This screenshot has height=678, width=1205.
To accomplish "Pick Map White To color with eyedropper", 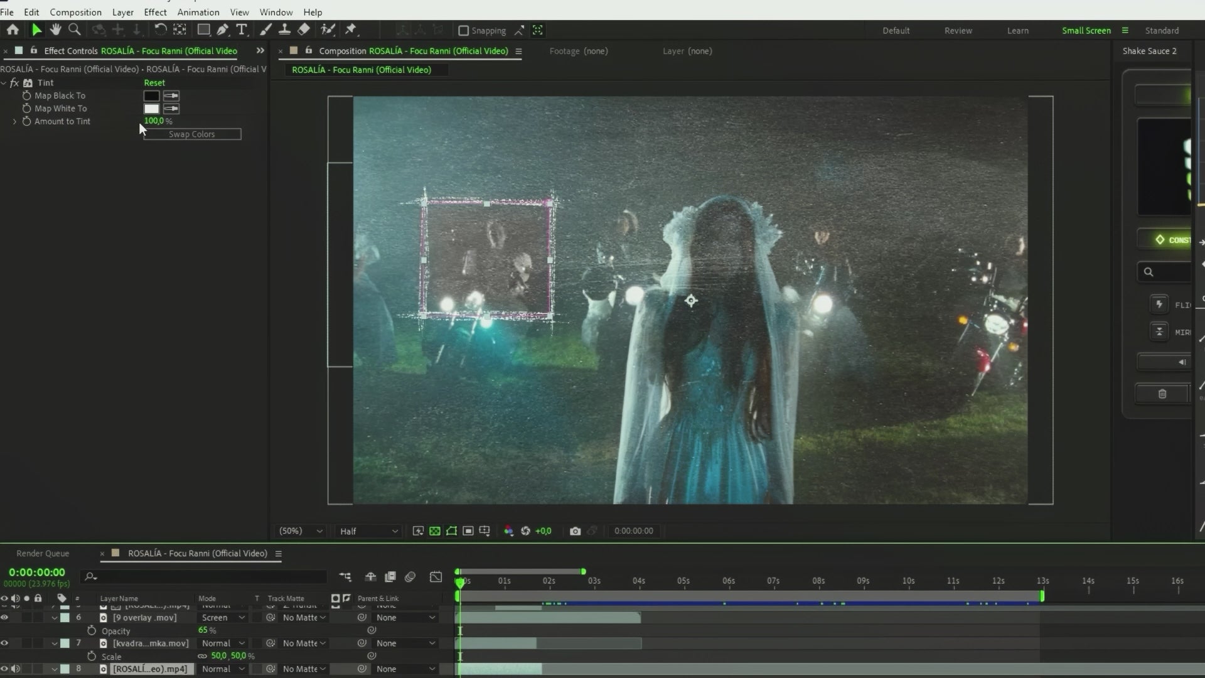I will click(x=171, y=109).
